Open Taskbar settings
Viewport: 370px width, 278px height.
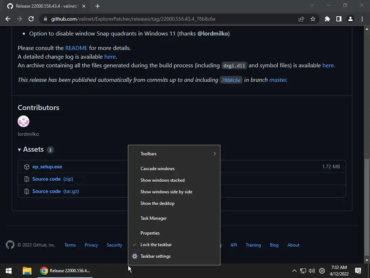pos(174,256)
